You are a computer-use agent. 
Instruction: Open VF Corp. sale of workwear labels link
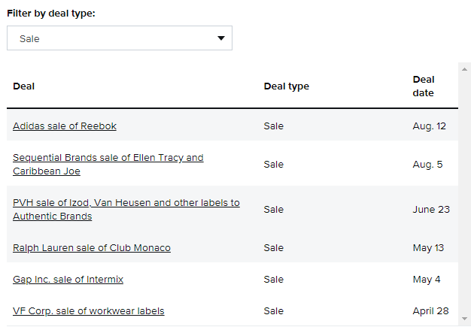tap(88, 311)
